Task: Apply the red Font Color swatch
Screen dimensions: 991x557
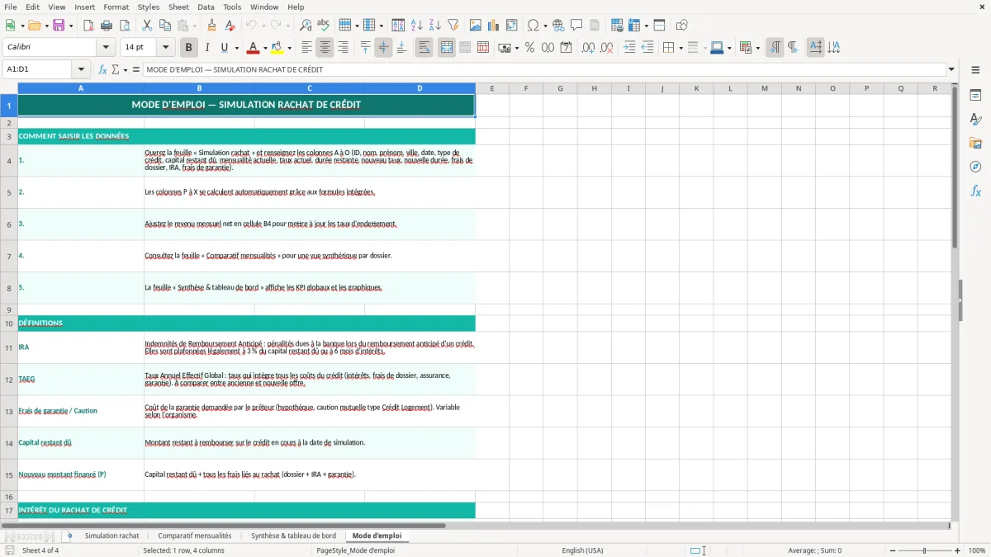Action: (254, 48)
